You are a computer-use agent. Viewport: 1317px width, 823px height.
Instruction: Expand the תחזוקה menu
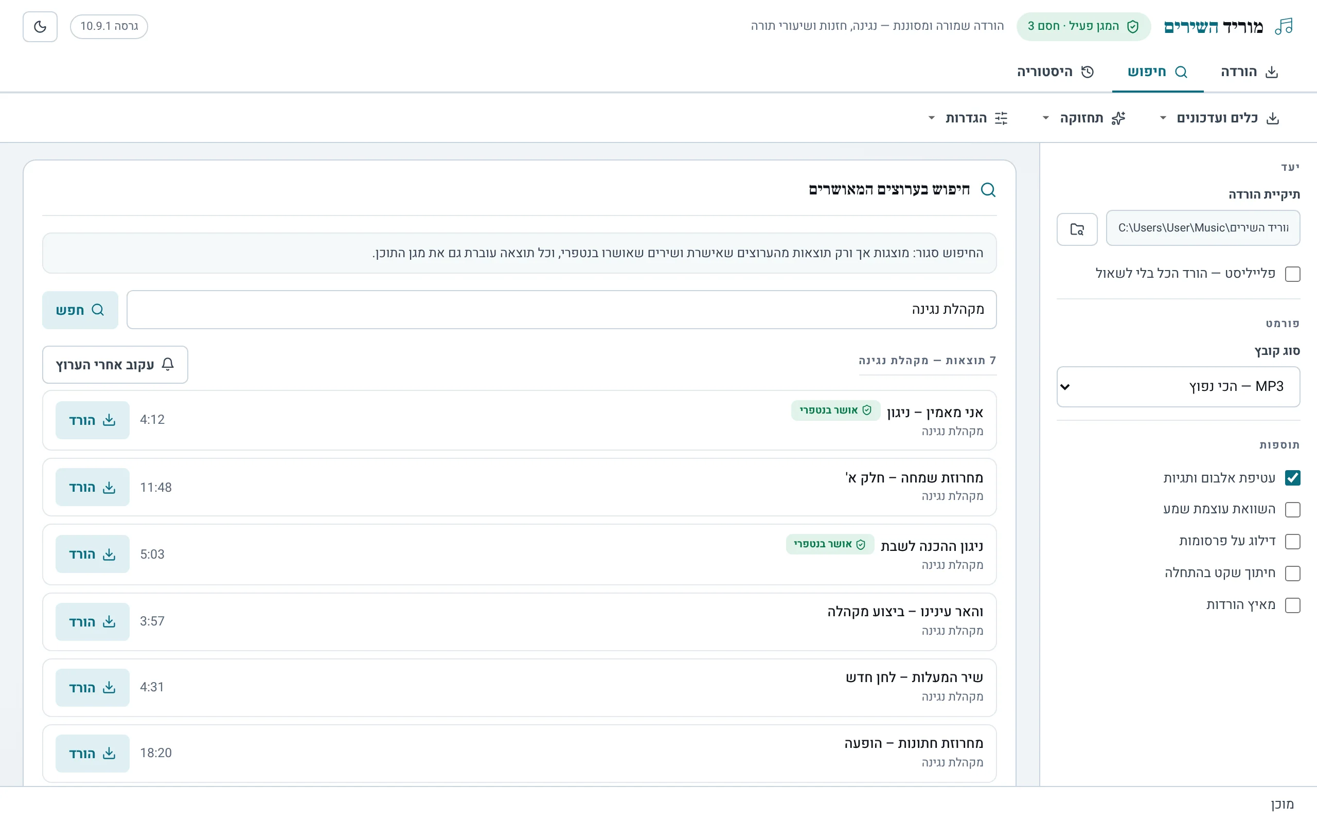click(x=1084, y=118)
